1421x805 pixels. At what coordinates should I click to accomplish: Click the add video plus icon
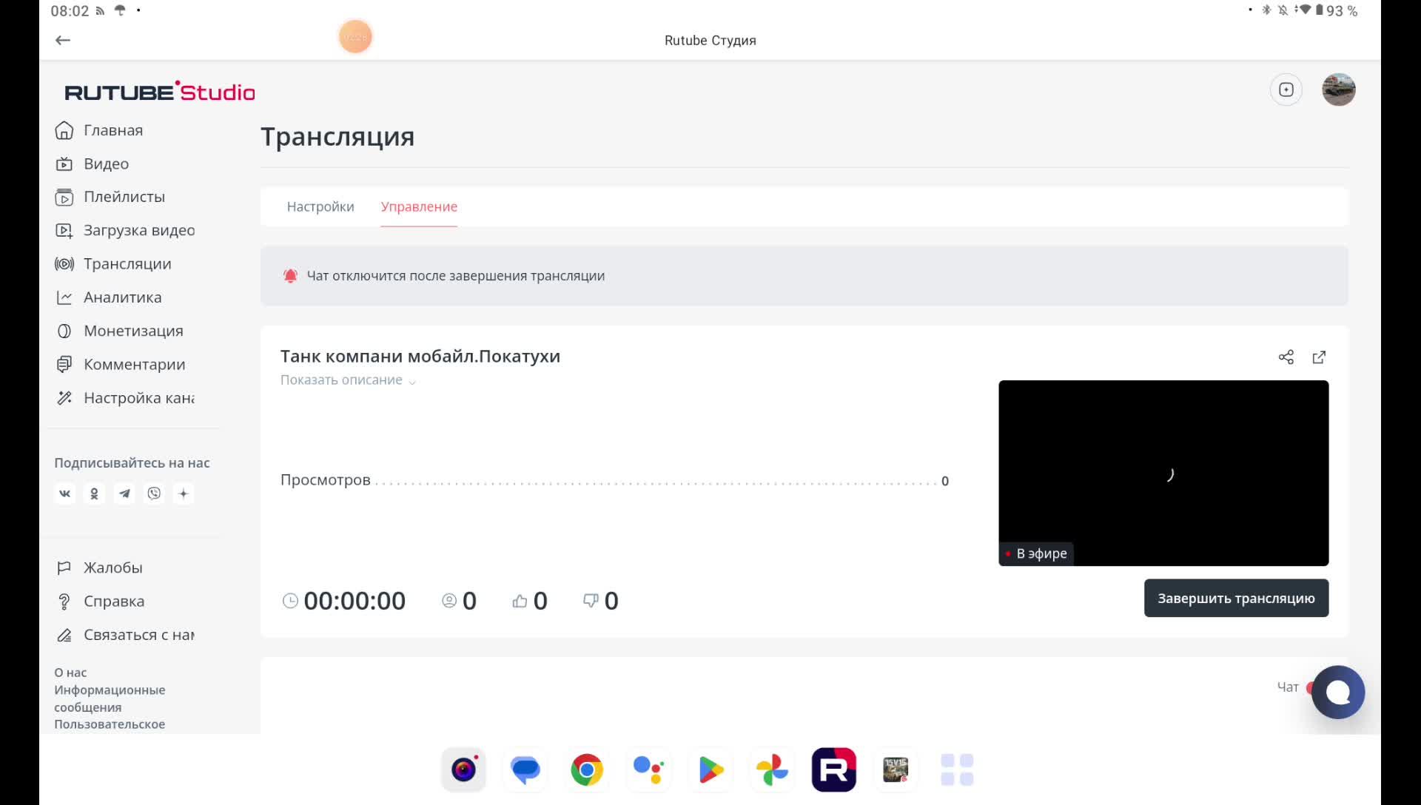(x=1286, y=90)
